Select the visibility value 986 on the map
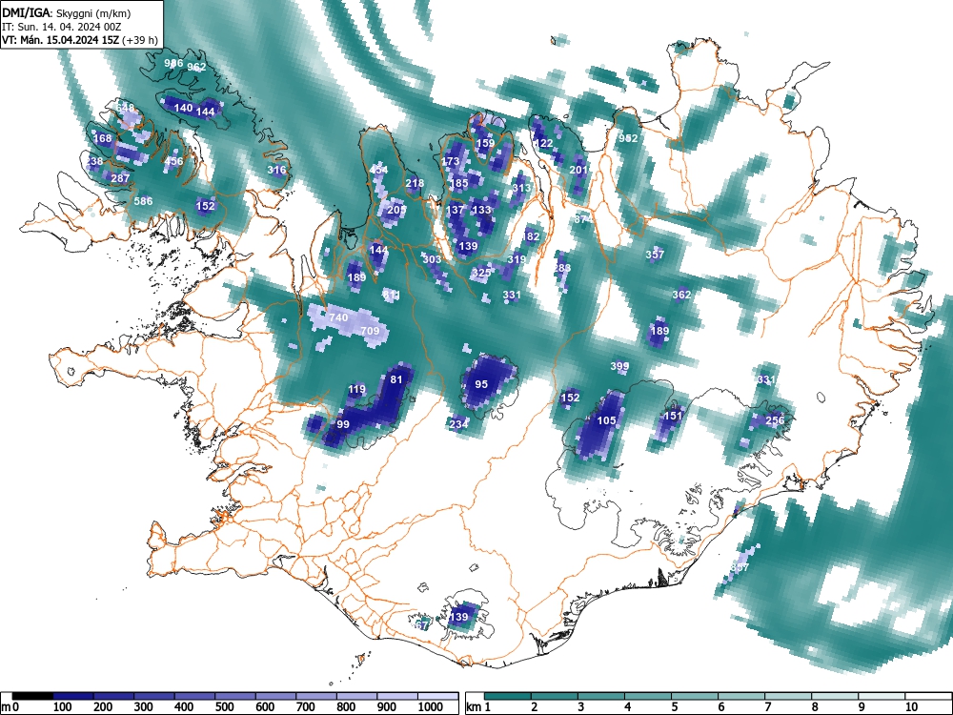 tap(173, 63)
